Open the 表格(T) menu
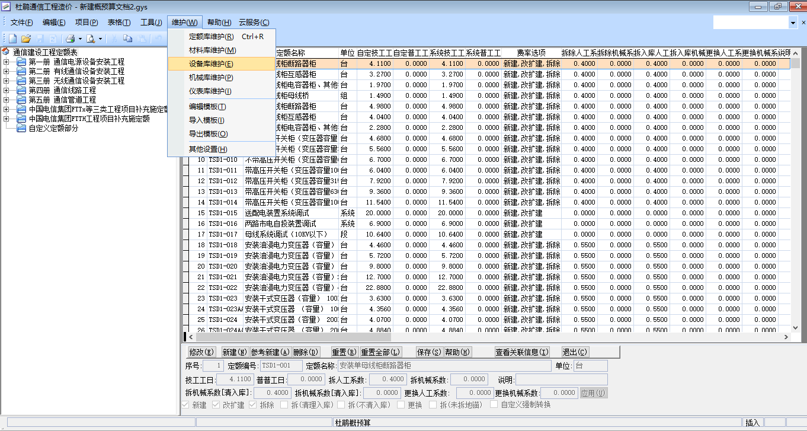The height and width of the screenshot is (431, 807). [x=119, y=23]
